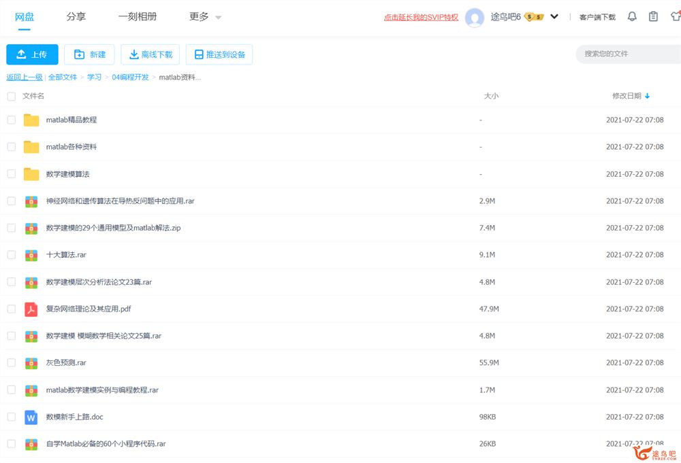Check the box for matlab各种资料
This screenshot has height=463, width=681.
coord(12,147)
